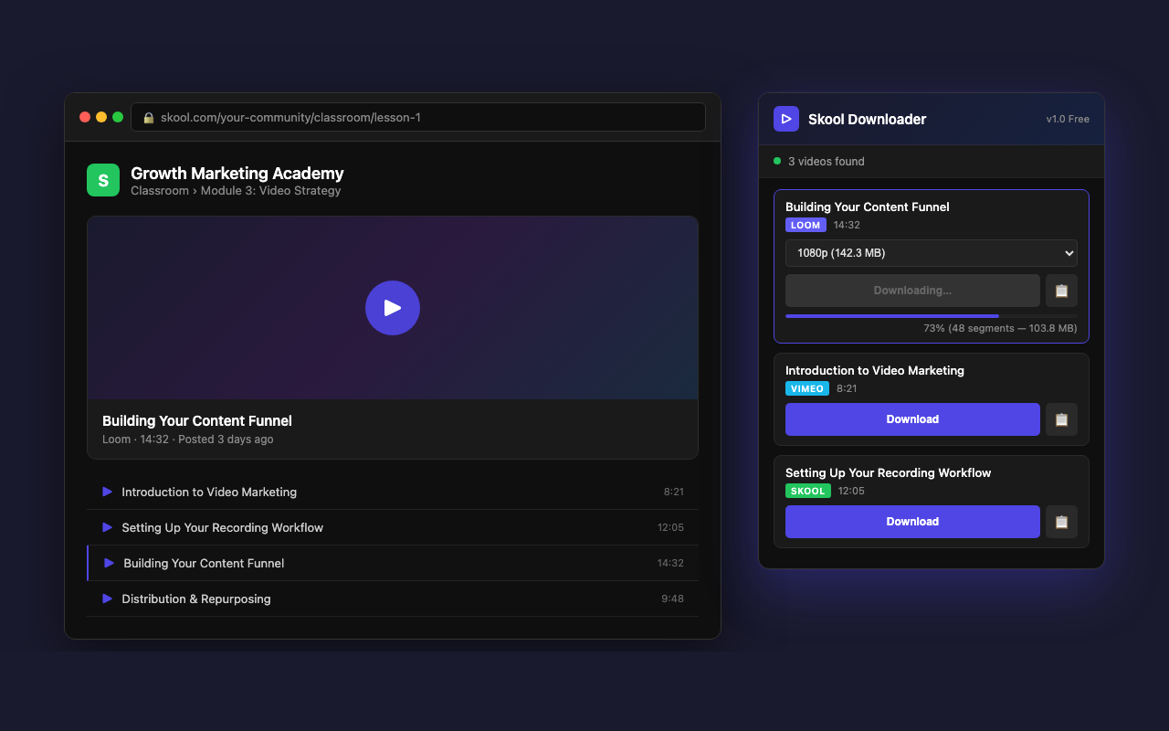Click the 12:05 duration in the lesson list
Image resolution: width=1169 pixels, height=731 pixels.
(670, 527)
